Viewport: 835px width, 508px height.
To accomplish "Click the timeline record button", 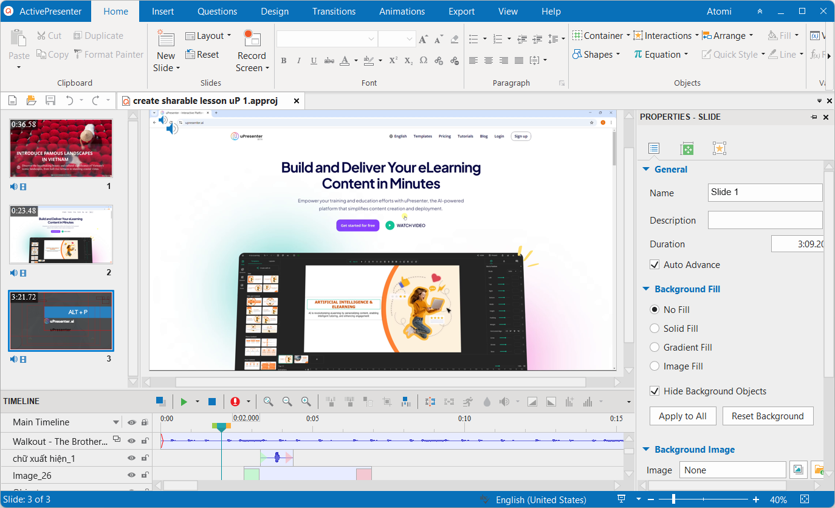I will 235,402.
